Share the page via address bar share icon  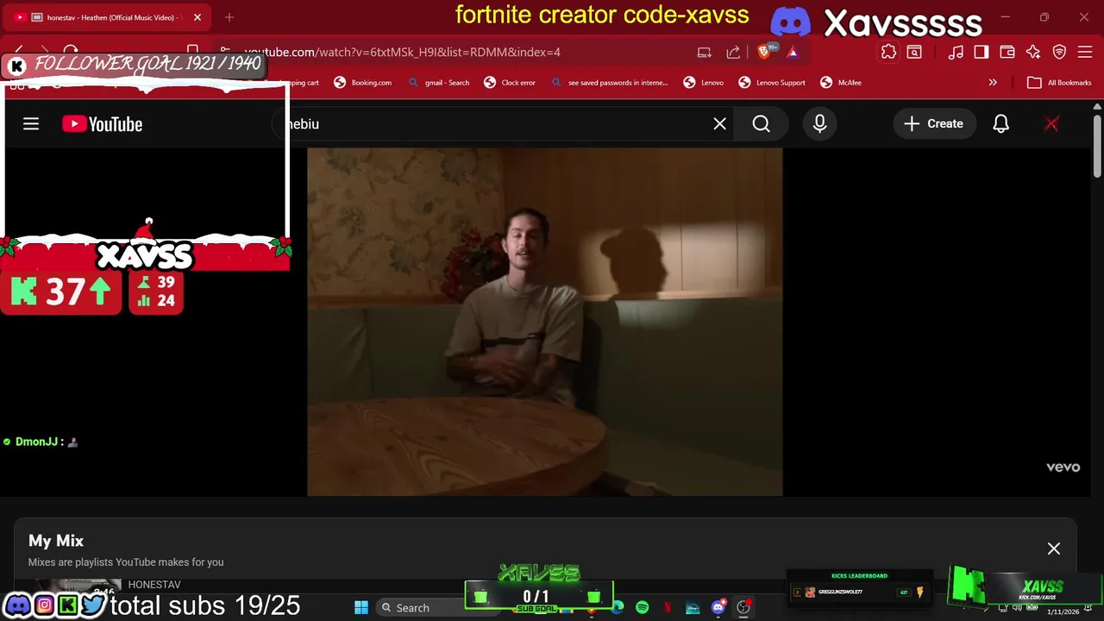pos(733,52)
